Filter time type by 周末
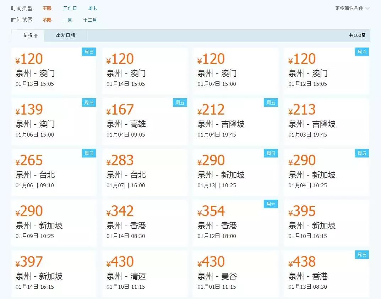The width and height of the screenshot is (381, 299). [x=92, y=9]
